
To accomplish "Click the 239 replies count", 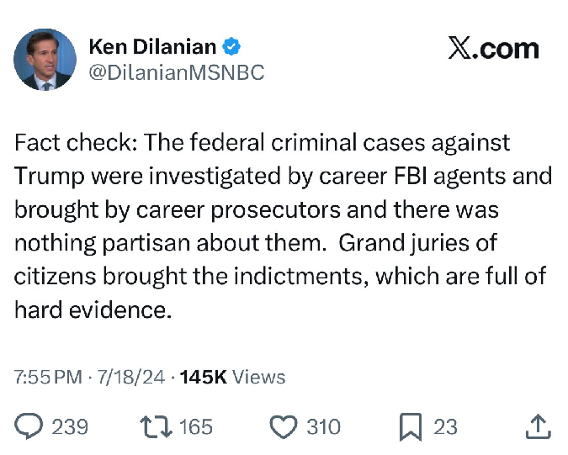I will tap(70, 426).
